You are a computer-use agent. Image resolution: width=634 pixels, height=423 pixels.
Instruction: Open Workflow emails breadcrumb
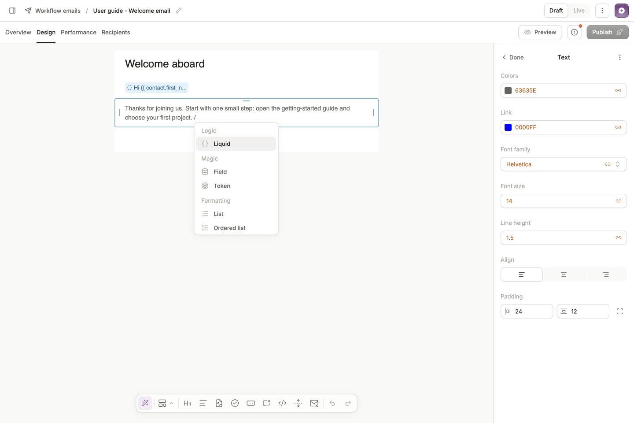(x=53, y=11)
